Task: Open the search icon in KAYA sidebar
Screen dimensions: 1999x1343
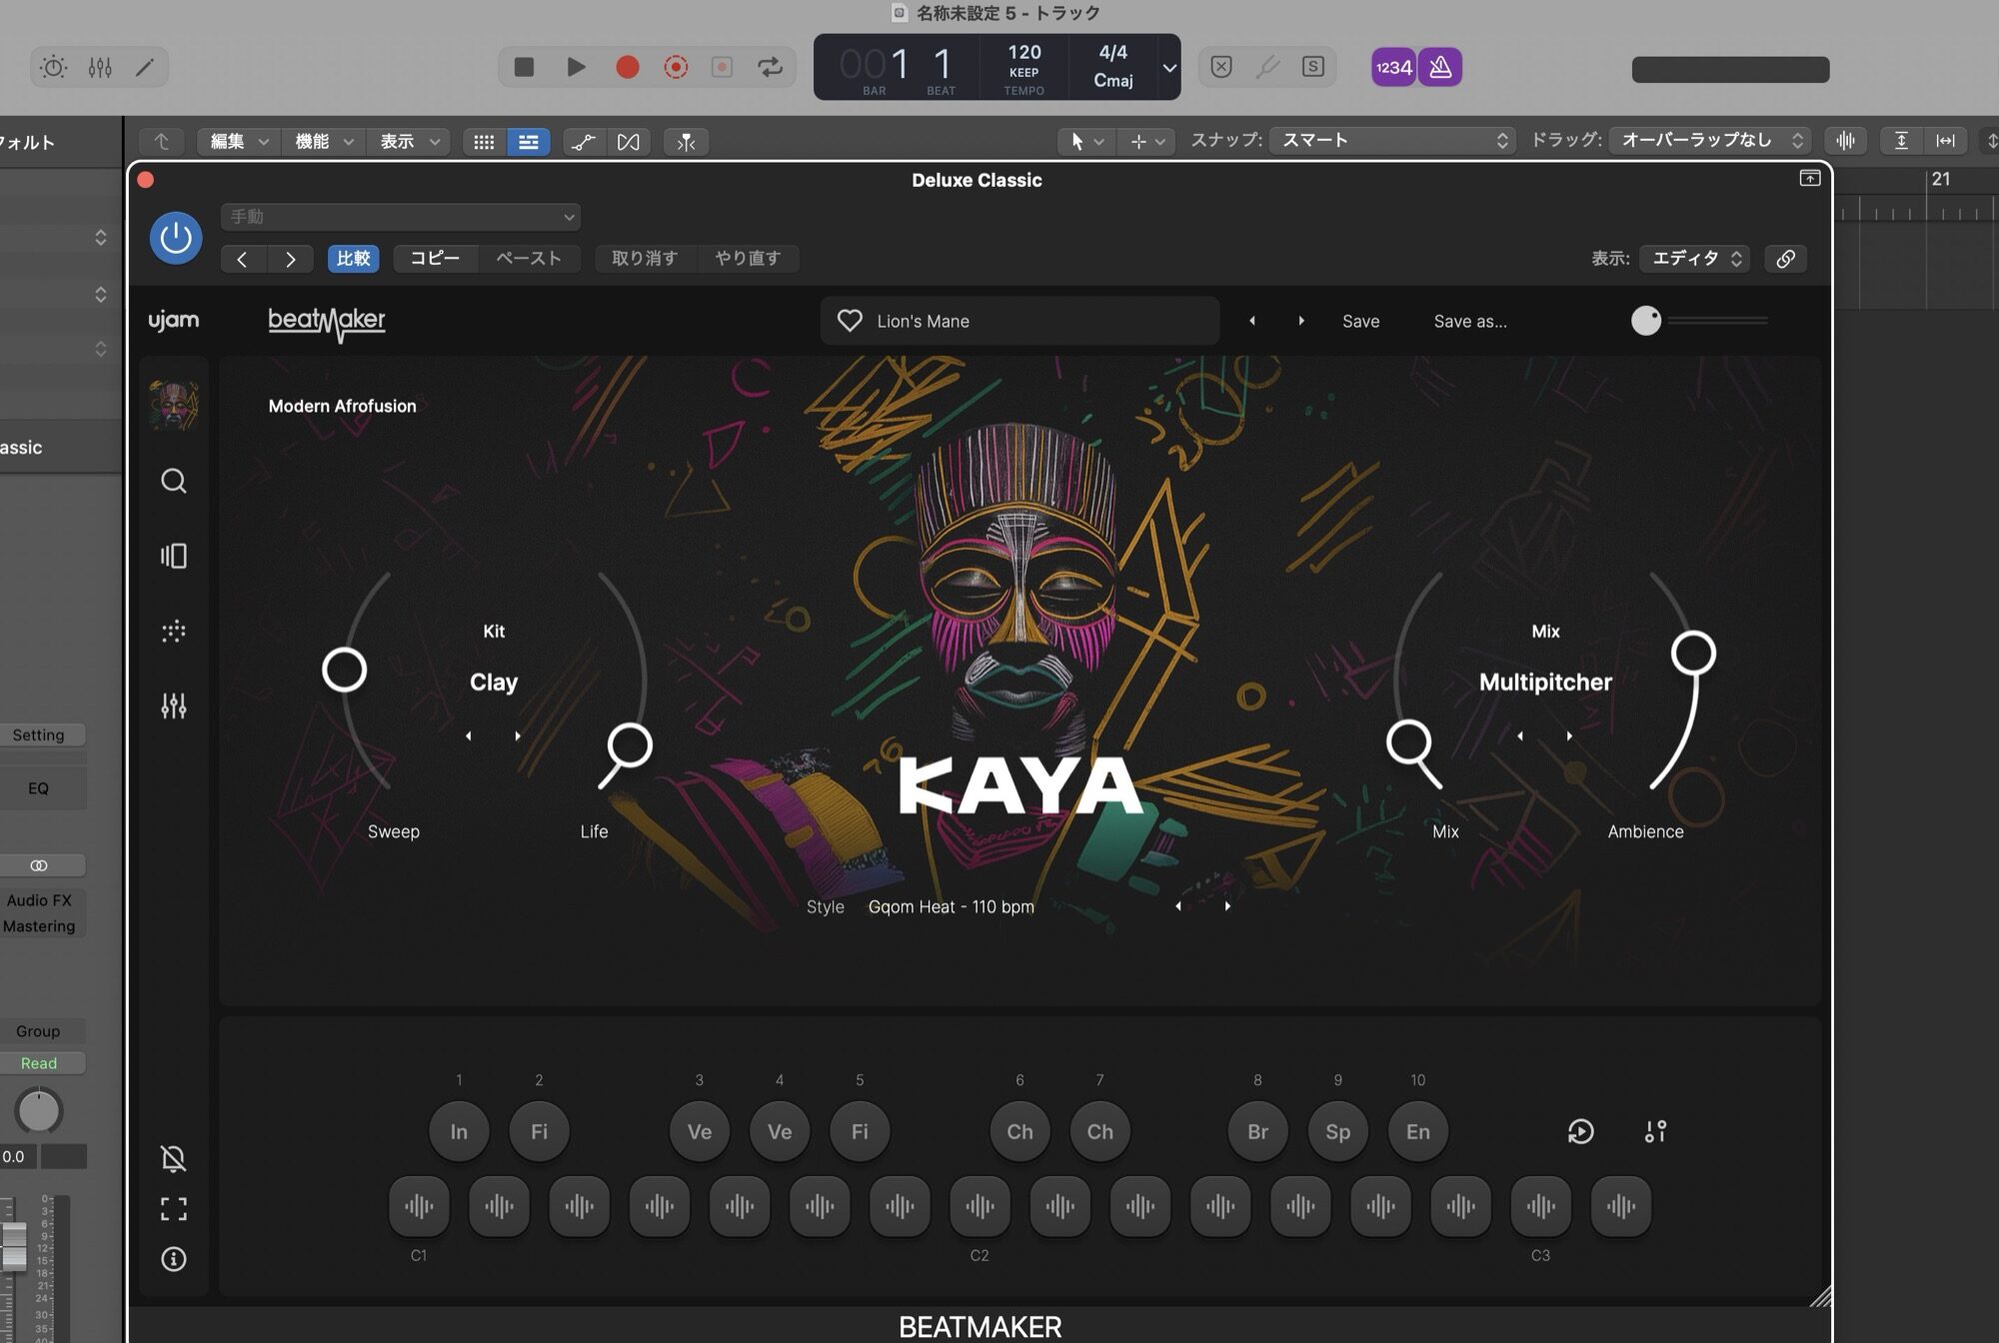Action: click(174, 481)
